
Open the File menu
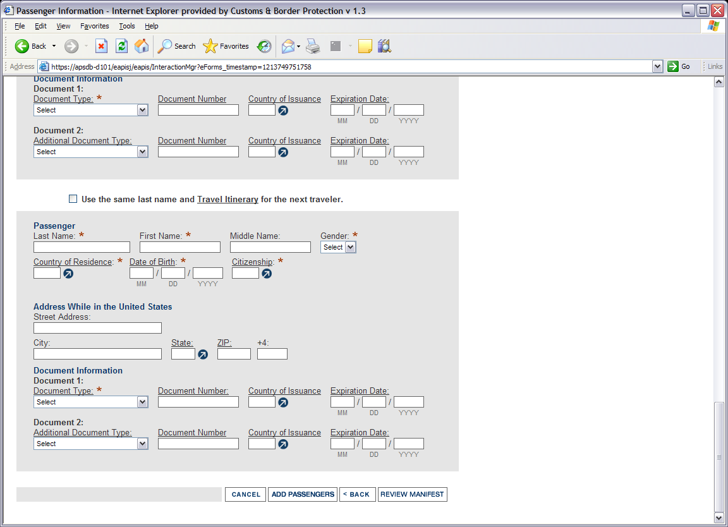coord(20,26)
